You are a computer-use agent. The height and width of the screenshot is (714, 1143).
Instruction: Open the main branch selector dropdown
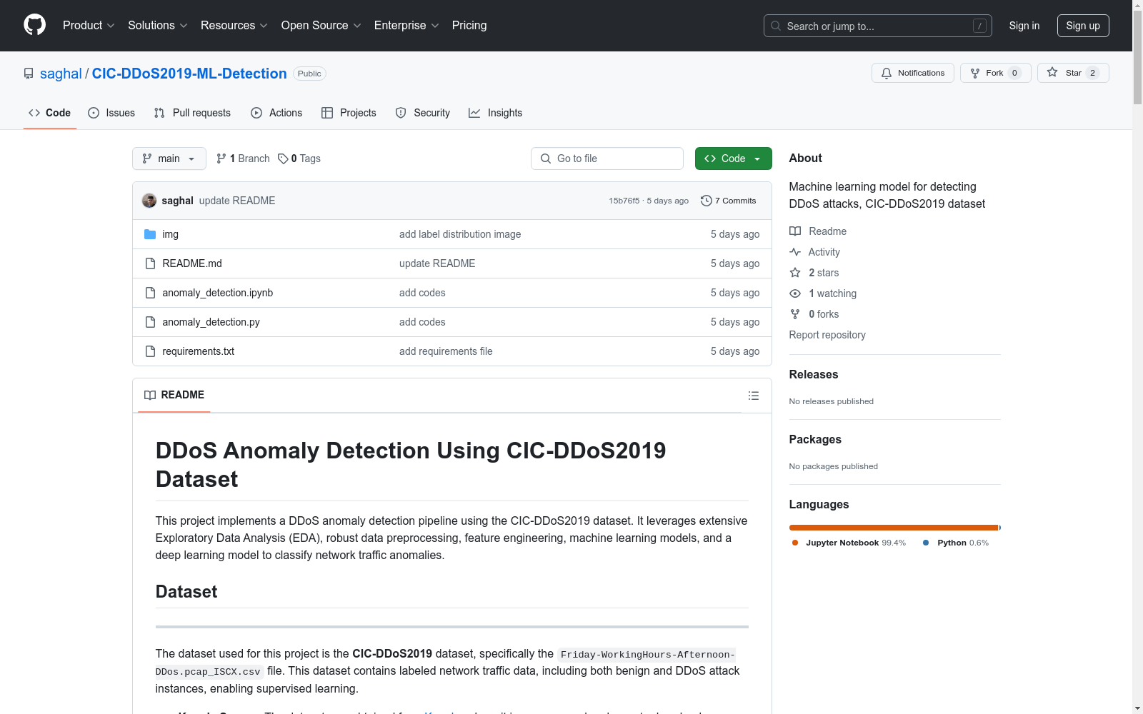pyautogui.click(x=169, y=159)
